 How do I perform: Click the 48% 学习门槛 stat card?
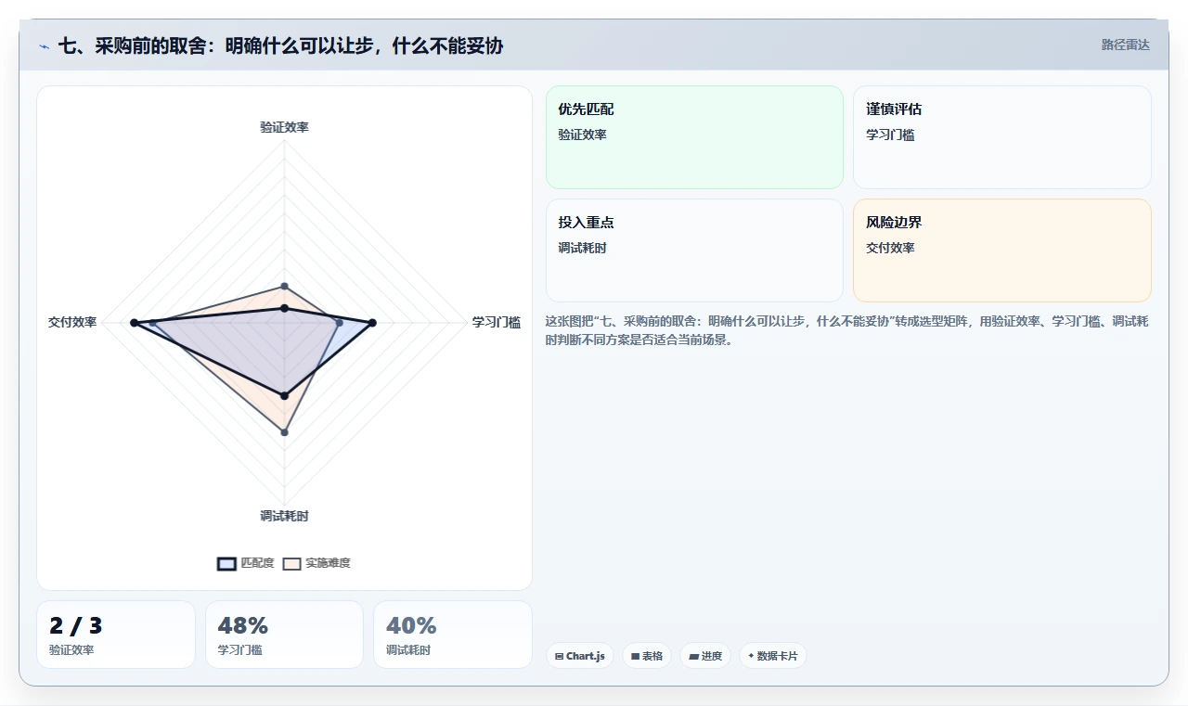(x=284, y=635)
